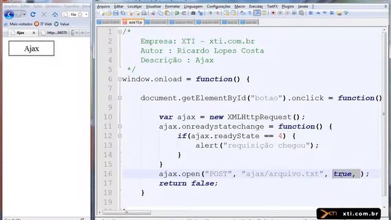Open the Mais visitados bookmark
Viewport: 391px width, 220px height.
18,24
